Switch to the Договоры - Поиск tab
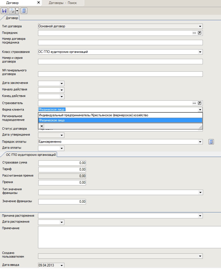This screenshot has width=221, height=269. [62, 3]
